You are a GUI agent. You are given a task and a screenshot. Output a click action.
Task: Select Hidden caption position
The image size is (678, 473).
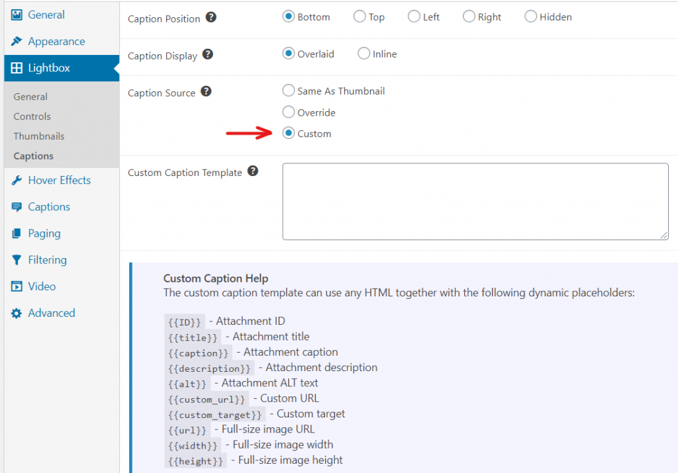point(530,17)
